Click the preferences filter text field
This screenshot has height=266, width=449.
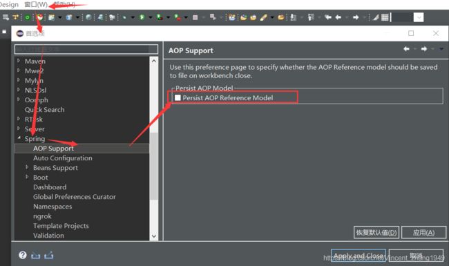click(x=86, y=49)
